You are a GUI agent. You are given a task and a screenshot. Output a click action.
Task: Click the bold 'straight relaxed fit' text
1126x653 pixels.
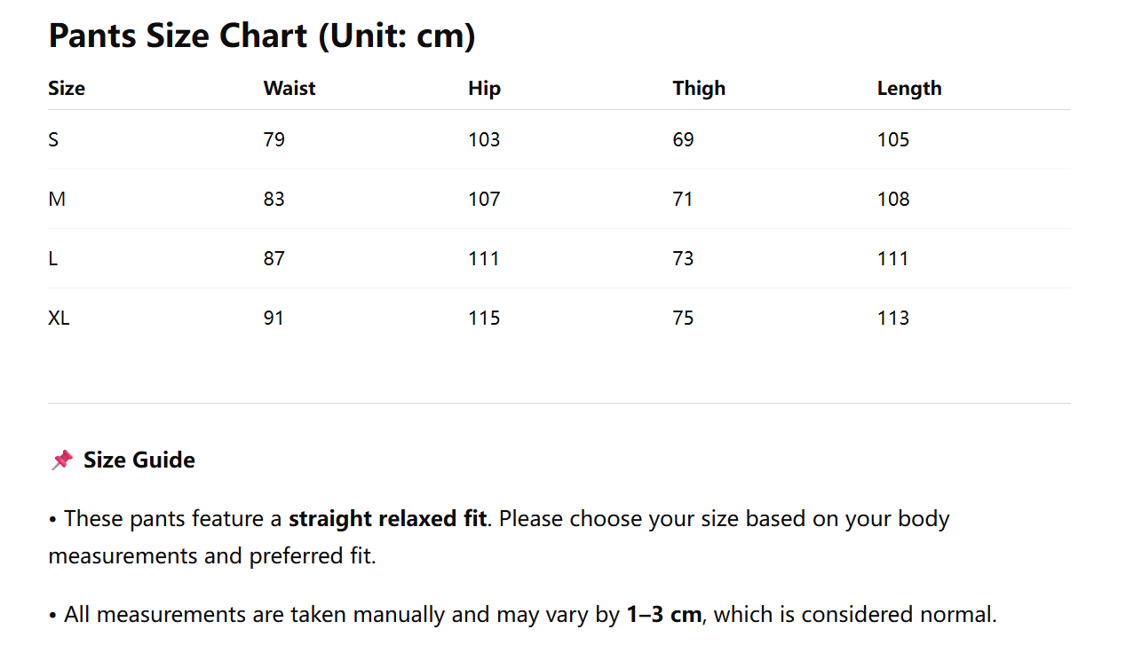point(387,518)
